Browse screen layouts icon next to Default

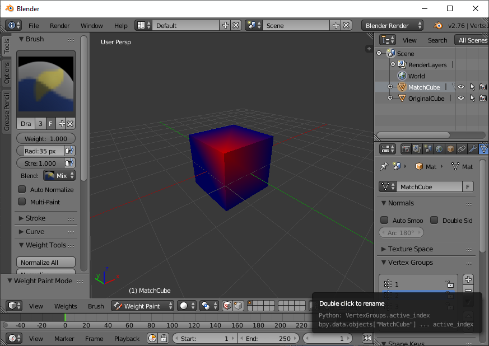click(143, 25)
